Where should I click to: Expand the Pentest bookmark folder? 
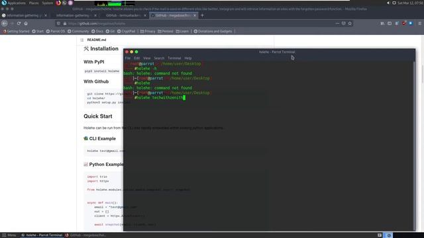(x=165, y=31)
